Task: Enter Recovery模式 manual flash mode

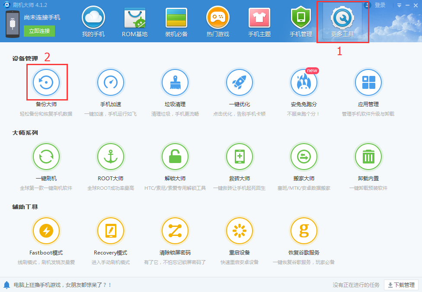Action: point(111,230)
